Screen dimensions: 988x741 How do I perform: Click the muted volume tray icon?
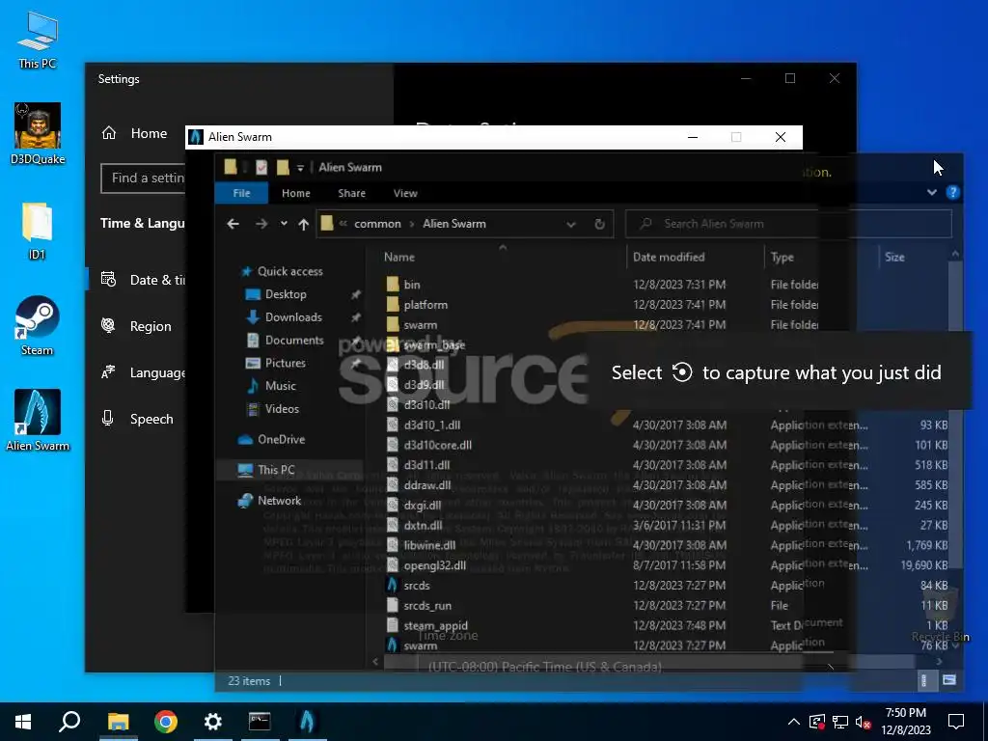863,722
